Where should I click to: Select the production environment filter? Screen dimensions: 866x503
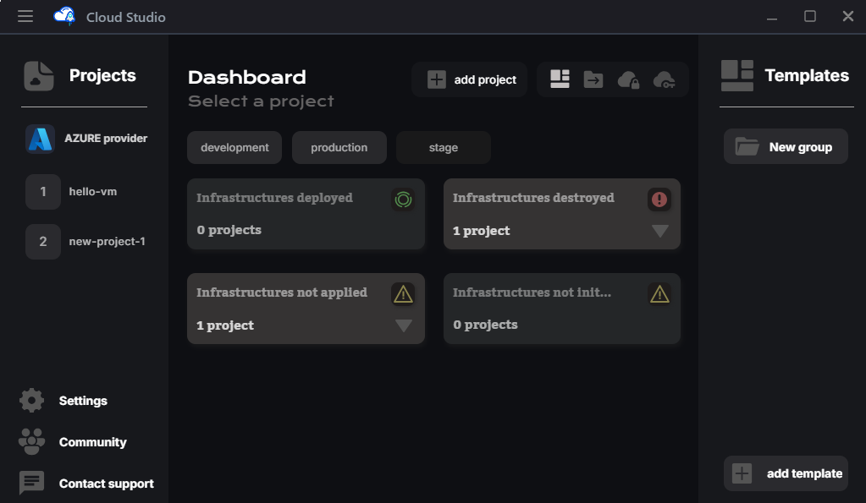pos(339,148)
